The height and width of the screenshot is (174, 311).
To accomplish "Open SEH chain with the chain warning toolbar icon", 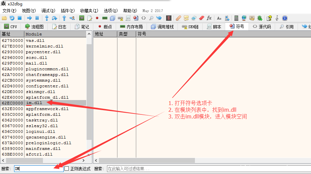I will pyautogui.click(x=120, y=18).
